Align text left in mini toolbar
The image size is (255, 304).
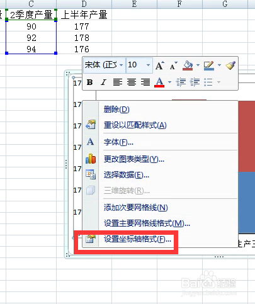click(118, 82)
